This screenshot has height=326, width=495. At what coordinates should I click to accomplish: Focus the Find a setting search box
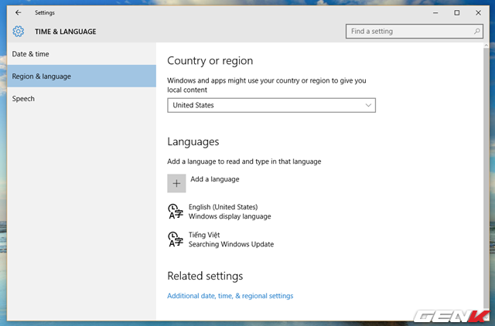tap(415, 31)
